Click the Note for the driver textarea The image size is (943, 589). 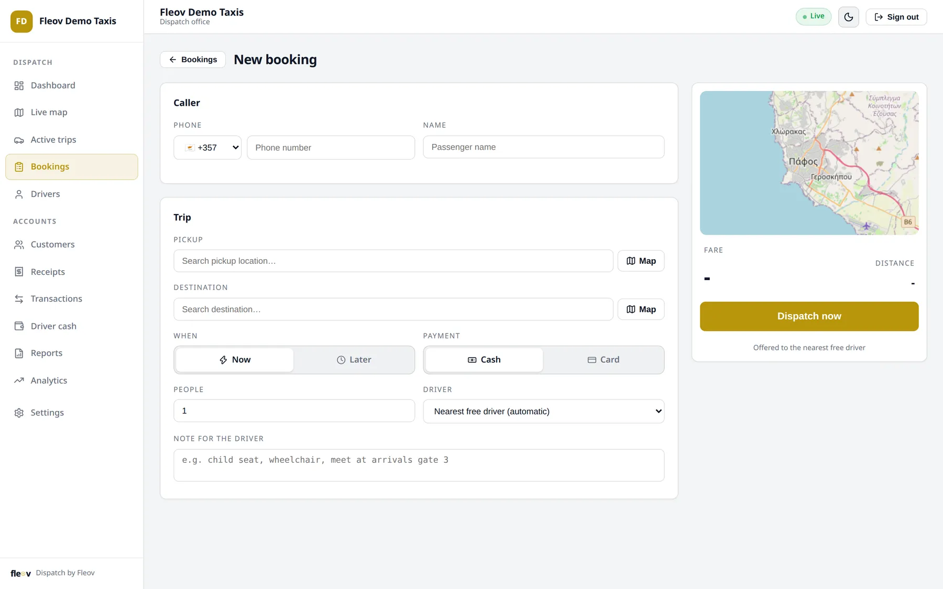point(419,465)
